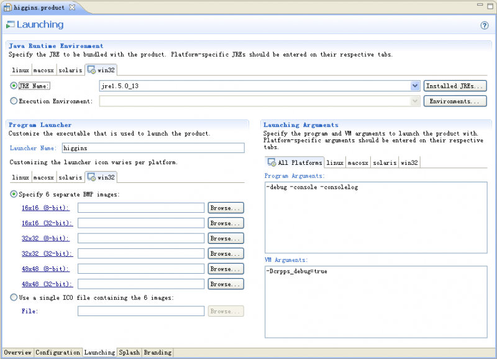Open the help icon for Launching page

(485, 26)
